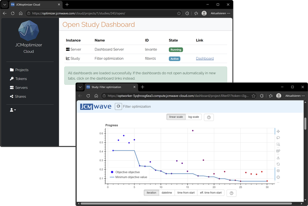Open the Dashboard link for Filter optimization
The image size is (308, 206).
coord(205,58)
